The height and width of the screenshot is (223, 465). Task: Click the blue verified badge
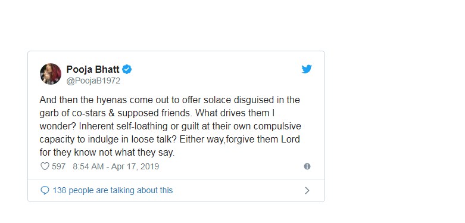point(127,70)
